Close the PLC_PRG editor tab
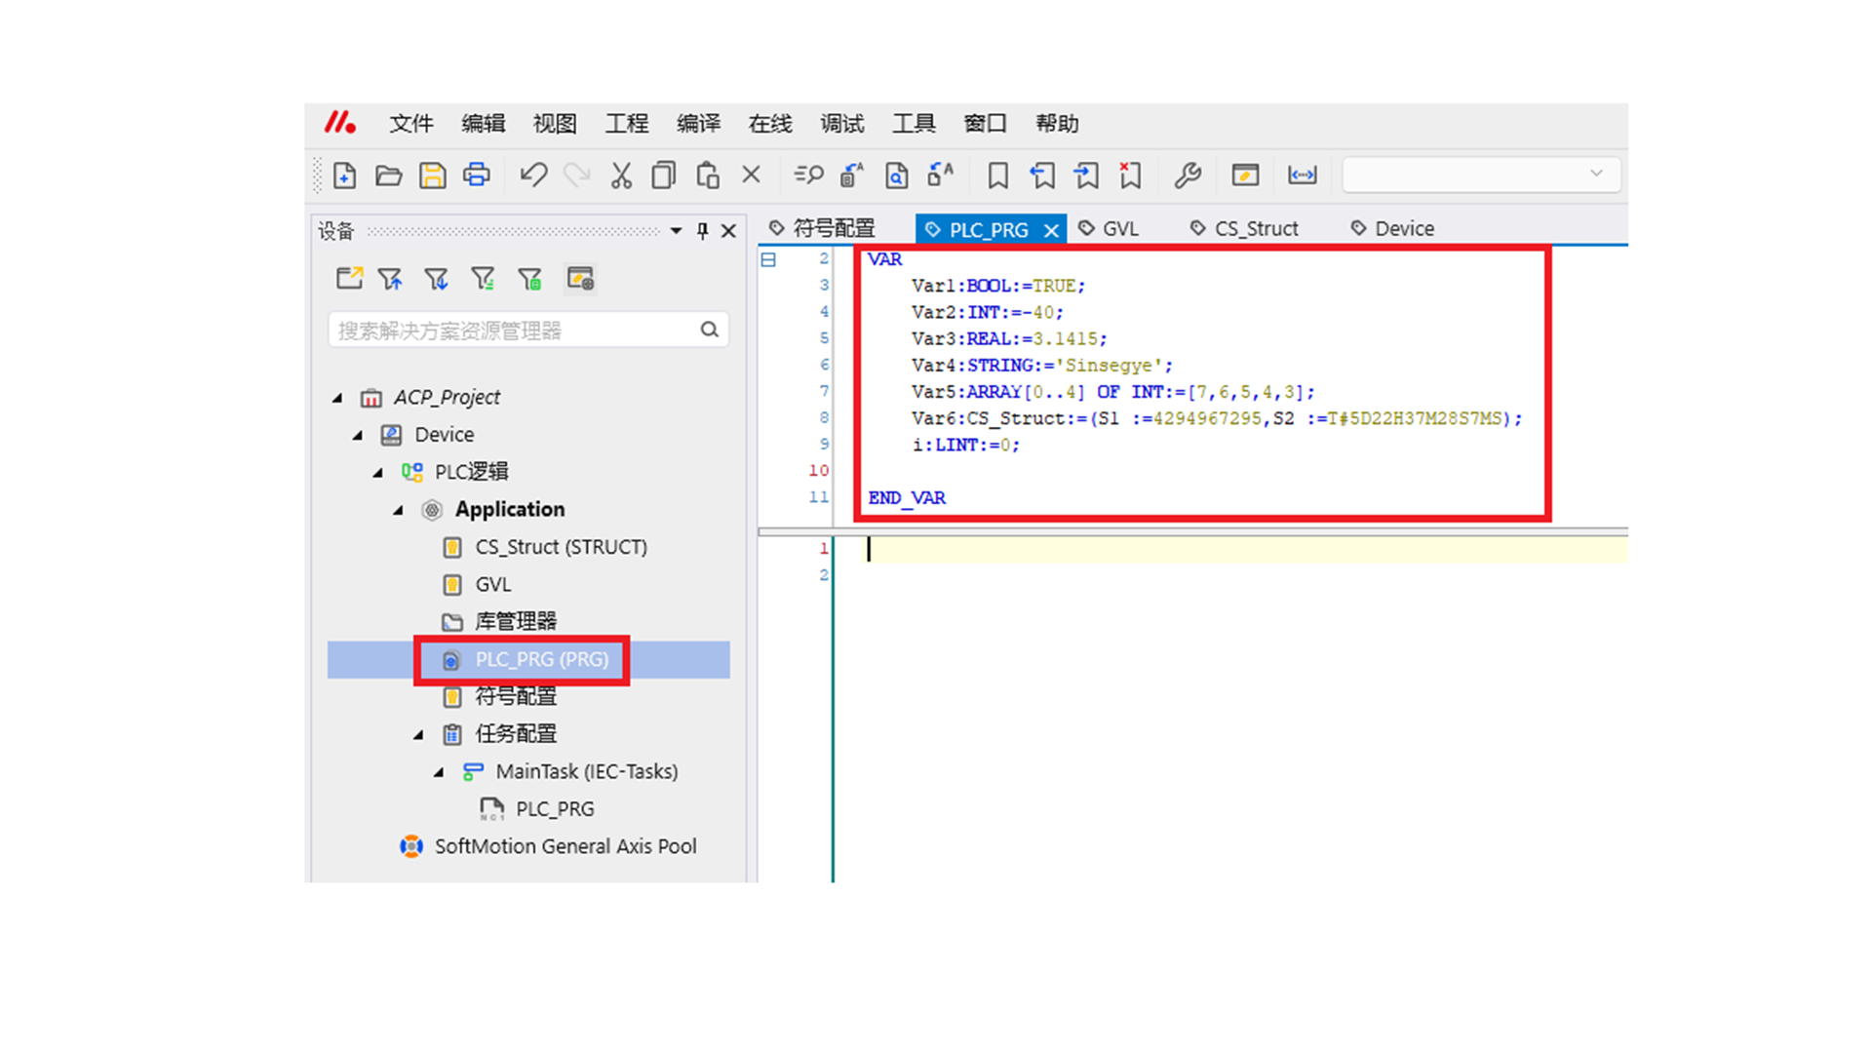 coord(1051,230)
